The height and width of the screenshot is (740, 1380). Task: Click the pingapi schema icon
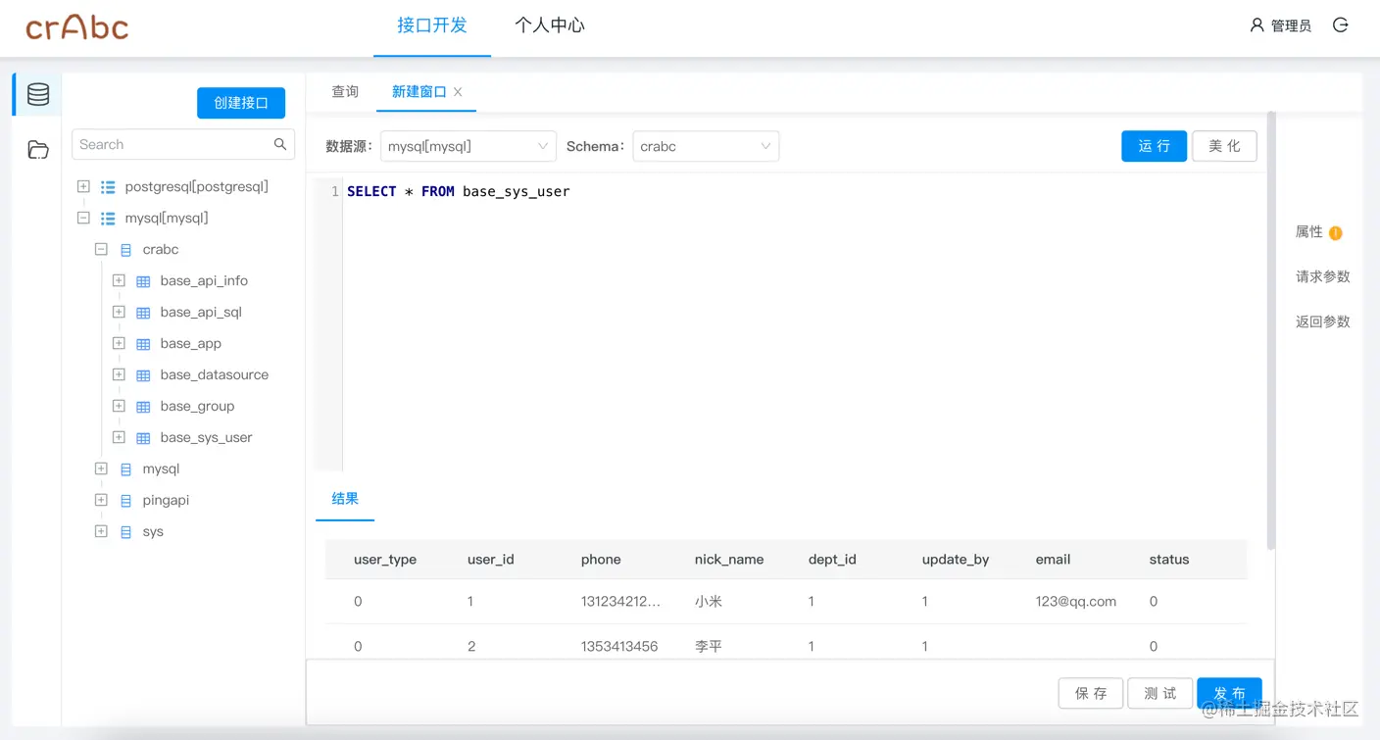[x=125, y=501]
